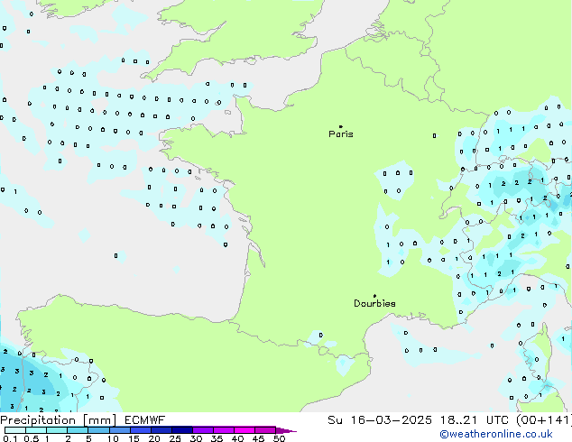Click the date Su 16-03-2025 text

point(380,420)
